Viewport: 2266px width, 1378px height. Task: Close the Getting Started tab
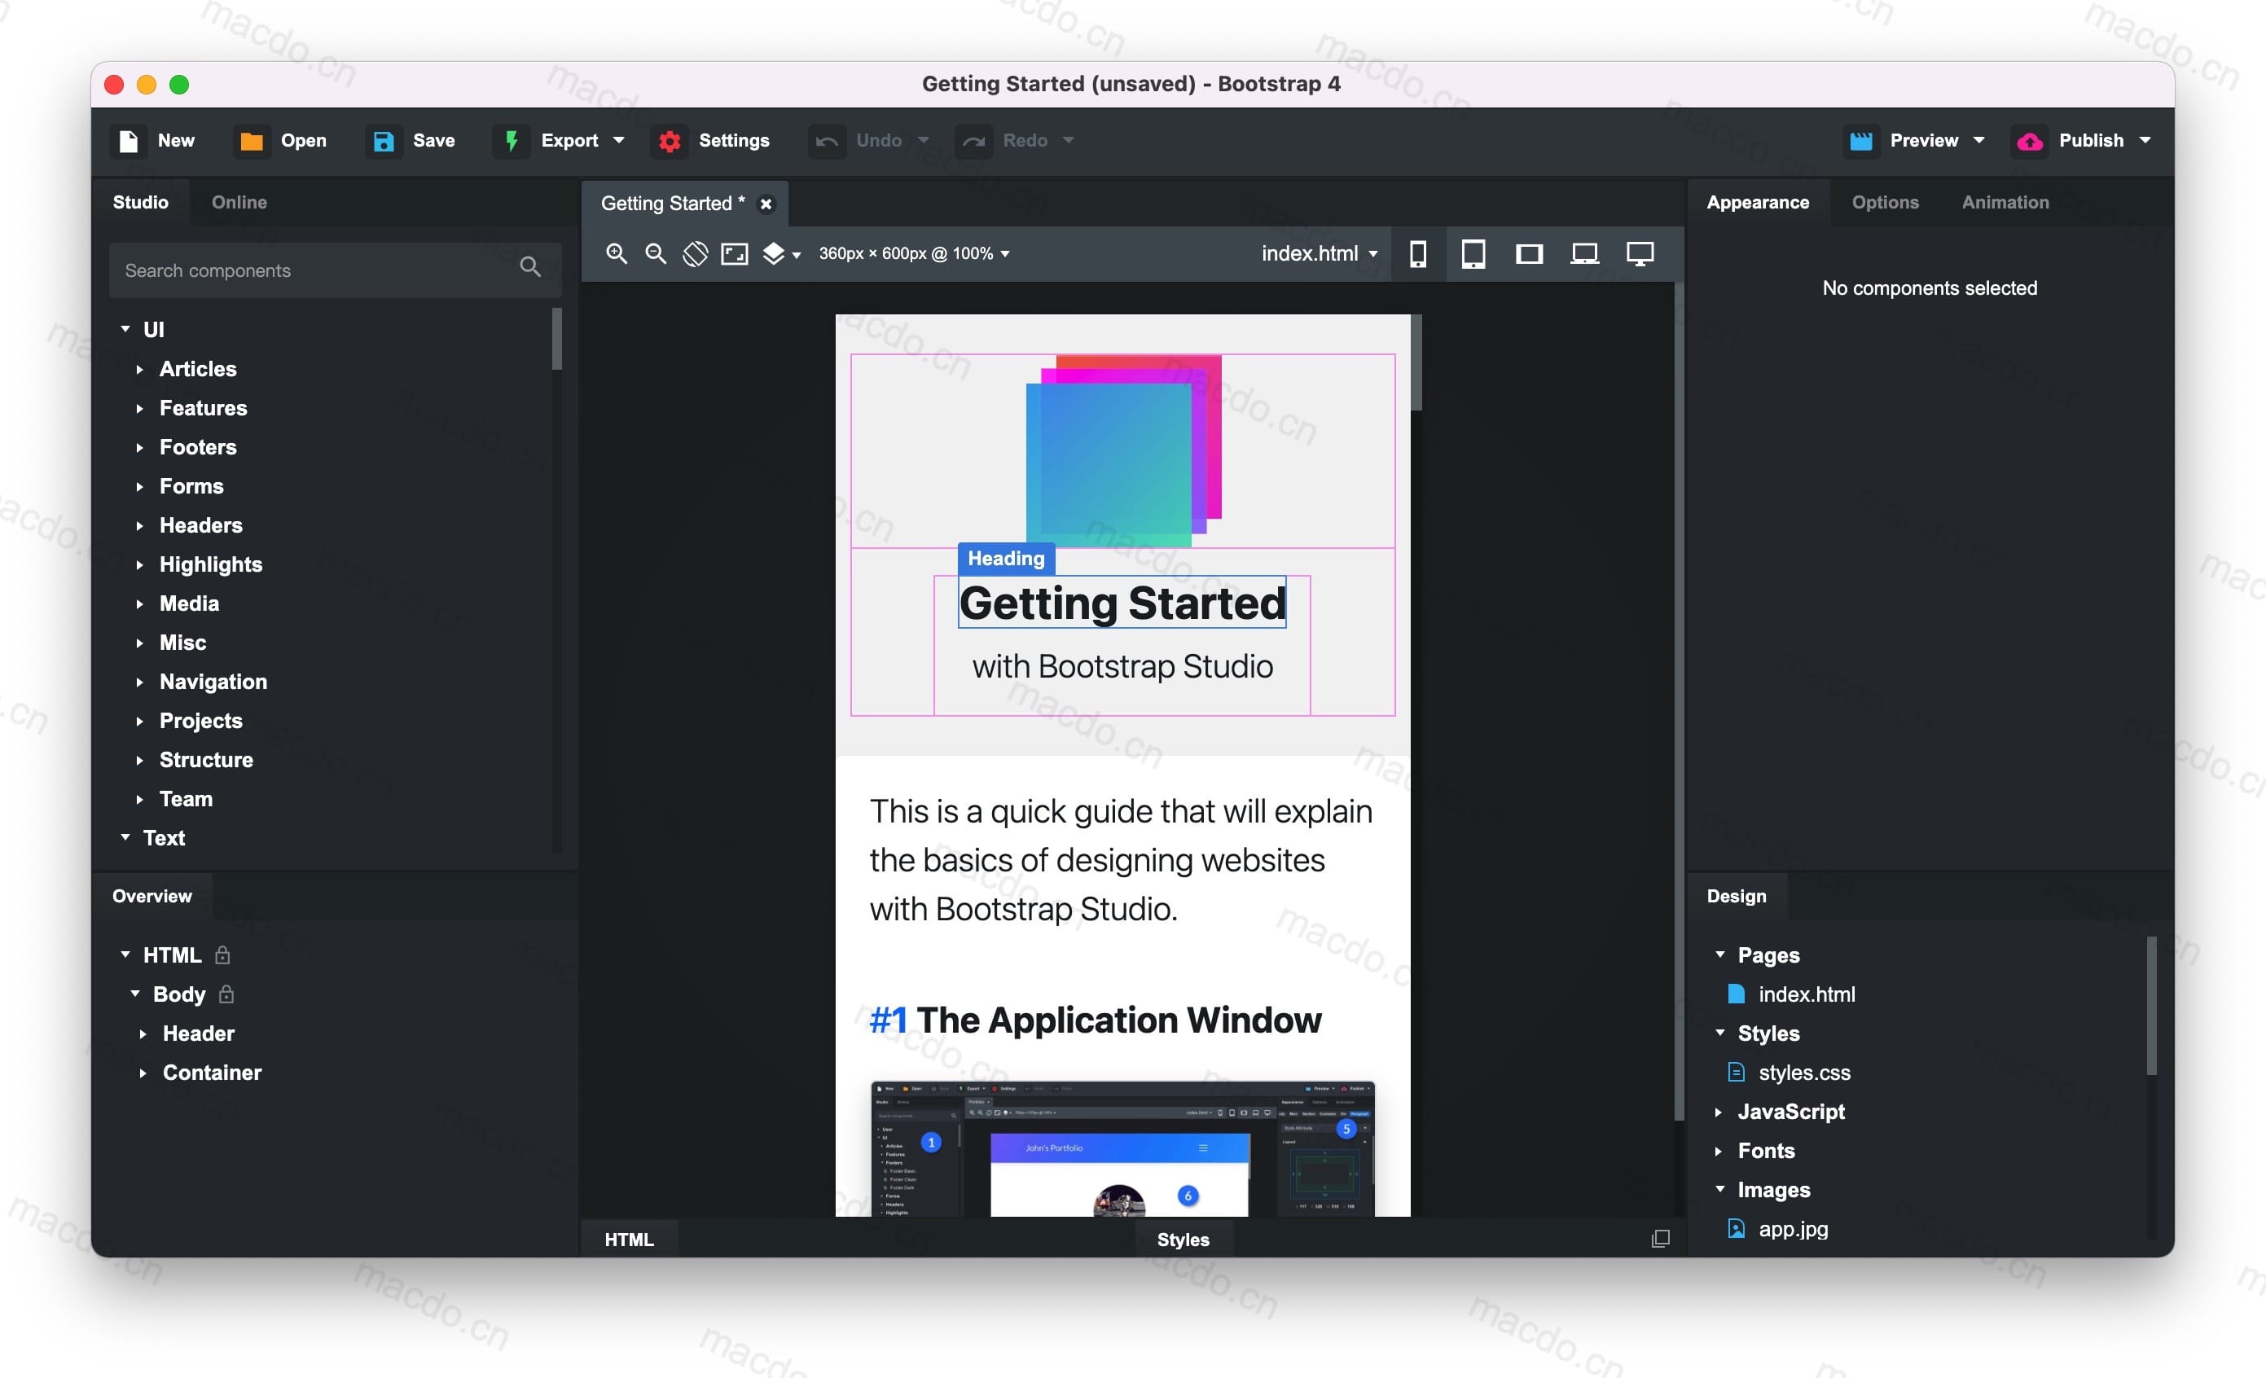(x=765, y=204)
